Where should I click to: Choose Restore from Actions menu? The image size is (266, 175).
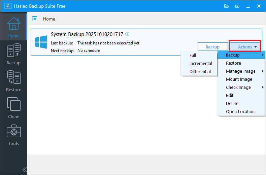241,63
